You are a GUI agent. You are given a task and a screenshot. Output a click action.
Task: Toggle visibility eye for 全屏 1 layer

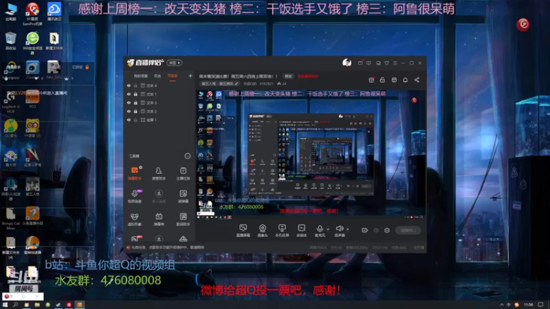129,119
